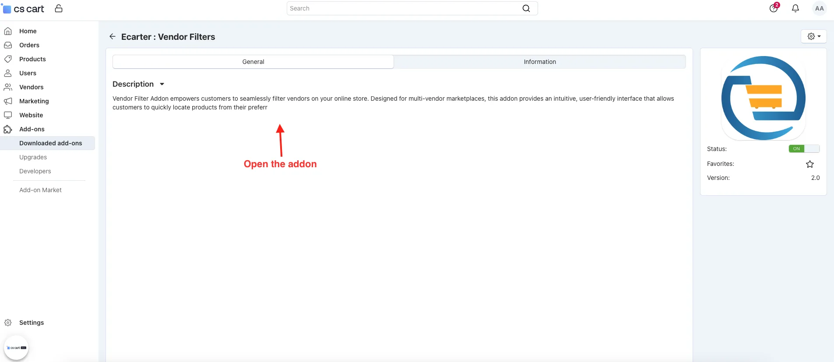Click the round cs cart badge at bottom
Viewport: 834px width, 362px height.
(x=16, y=348)
